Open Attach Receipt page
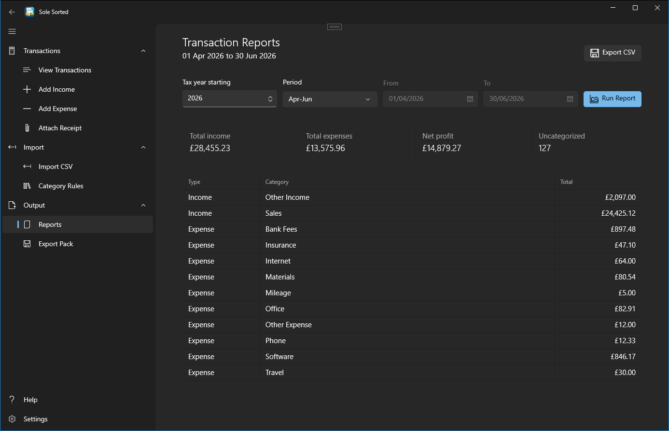This screenshot has width=669, height=431. coord(78,128)
